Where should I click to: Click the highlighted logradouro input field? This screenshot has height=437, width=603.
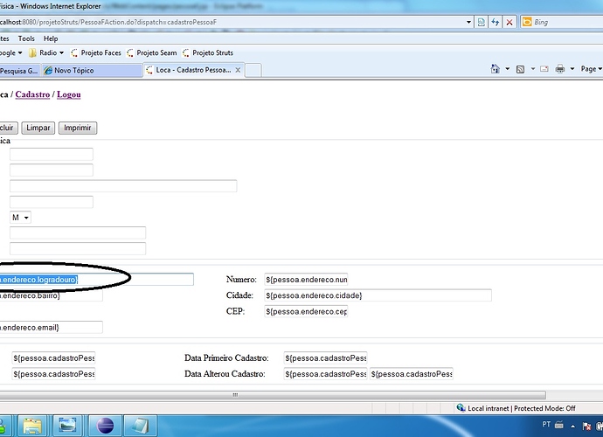tap(96, 280)
